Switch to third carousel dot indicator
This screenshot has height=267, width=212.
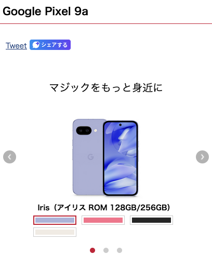pos(120,250)
